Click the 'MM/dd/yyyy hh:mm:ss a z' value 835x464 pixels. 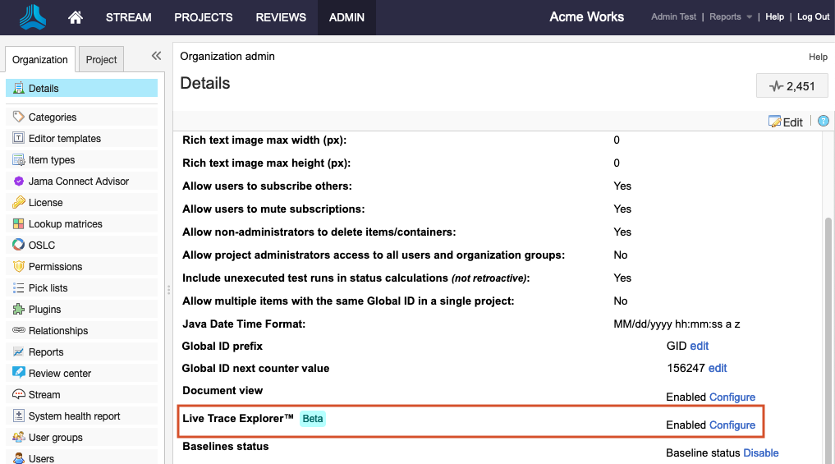pyautogui.click(x=677, y=324)
